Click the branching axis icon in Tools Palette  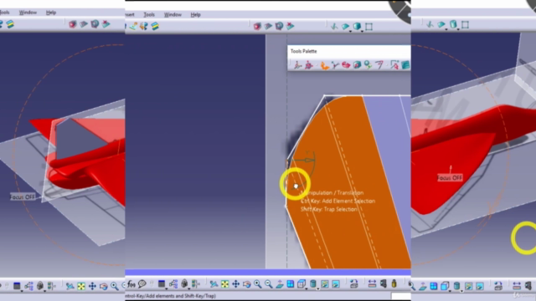335,65
